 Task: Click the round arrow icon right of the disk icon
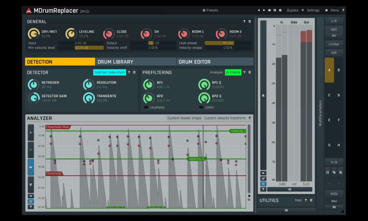(280, 10)
